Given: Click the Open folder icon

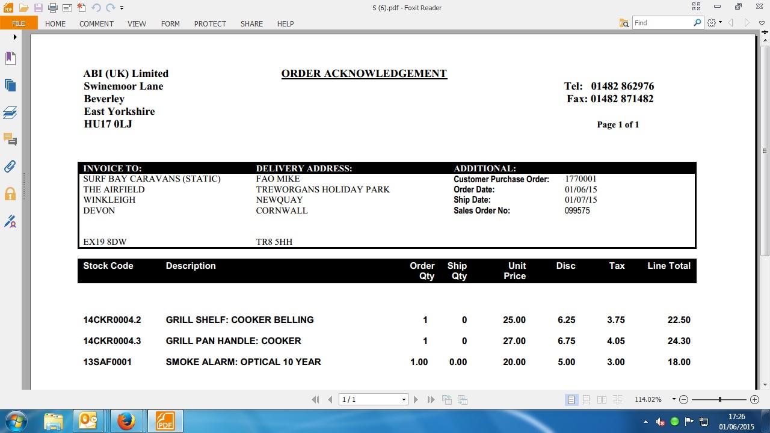Looking at the screenshot, I should click(23, 8).
